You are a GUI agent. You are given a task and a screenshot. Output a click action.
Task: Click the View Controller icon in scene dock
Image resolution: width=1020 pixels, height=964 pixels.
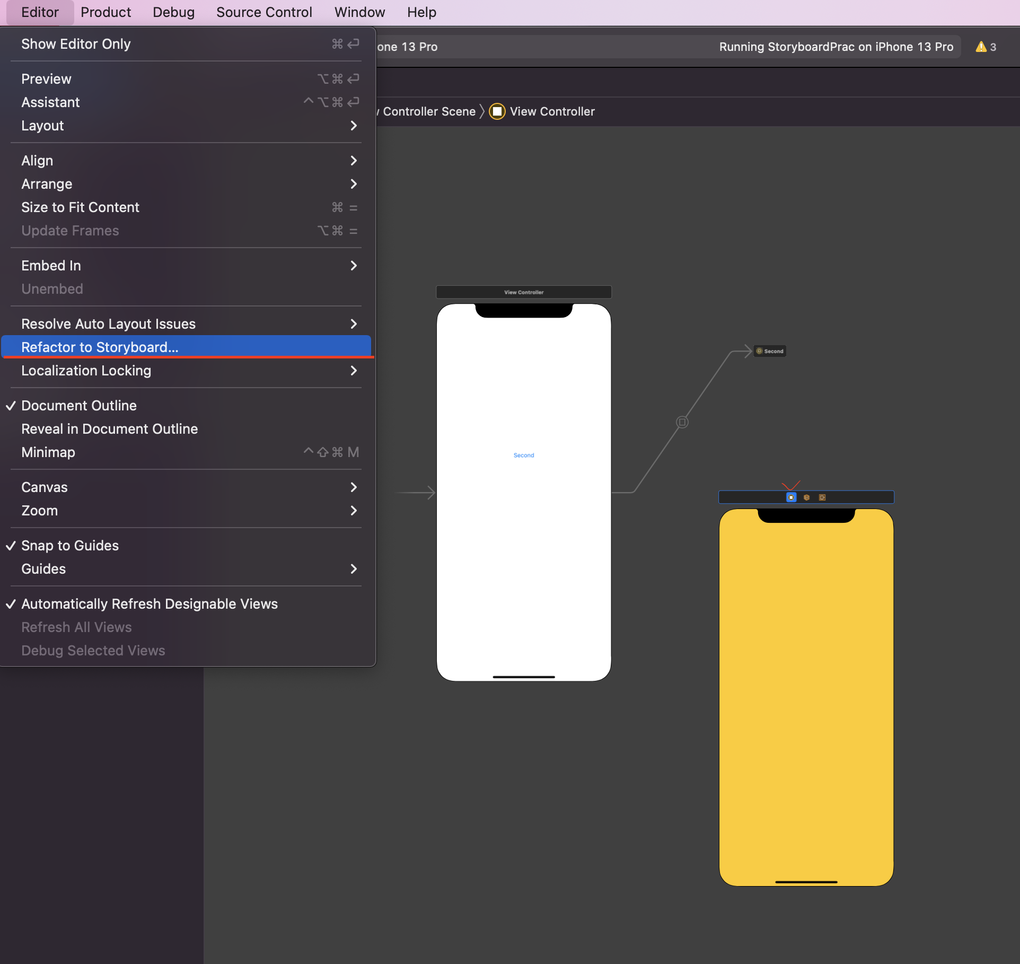pos(791,497)
